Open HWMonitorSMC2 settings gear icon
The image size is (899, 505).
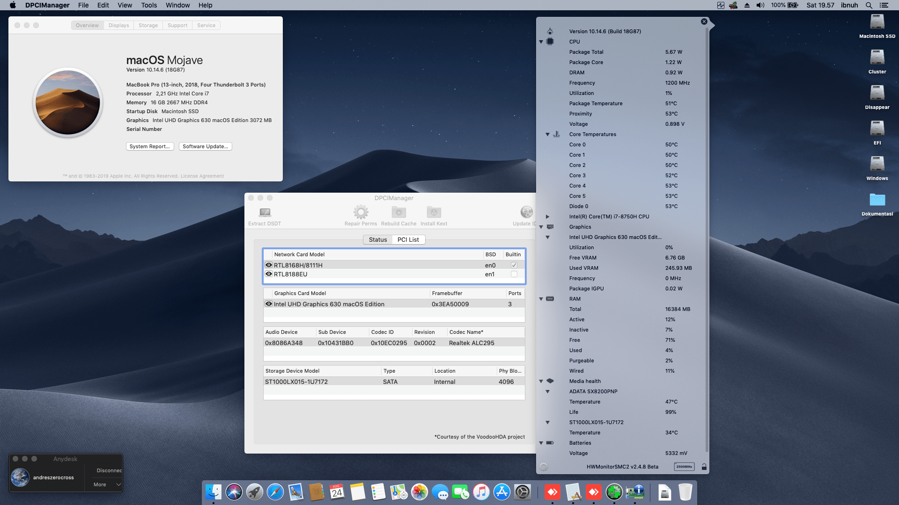(x=544, y=467)
